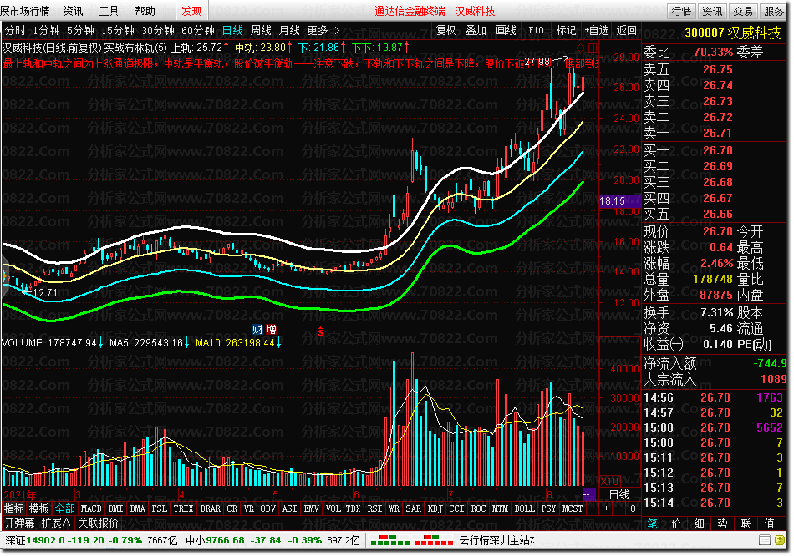Viewport: 794px width, 556px height.
Task: Switch to the 5分钟 timeframe
Action: tap(80, 31)
